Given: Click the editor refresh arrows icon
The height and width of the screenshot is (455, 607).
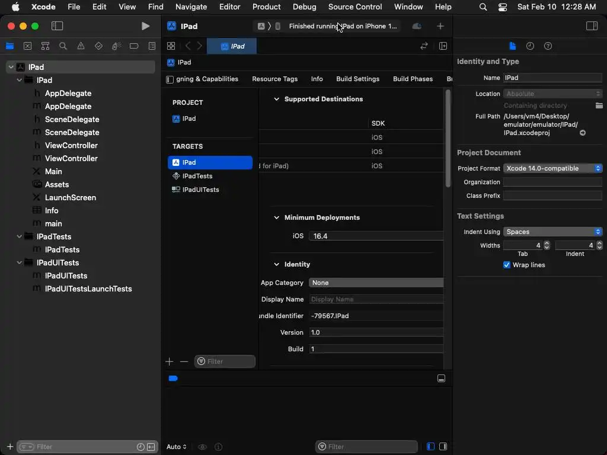Looking at the screenshot, I should point(424,46).
